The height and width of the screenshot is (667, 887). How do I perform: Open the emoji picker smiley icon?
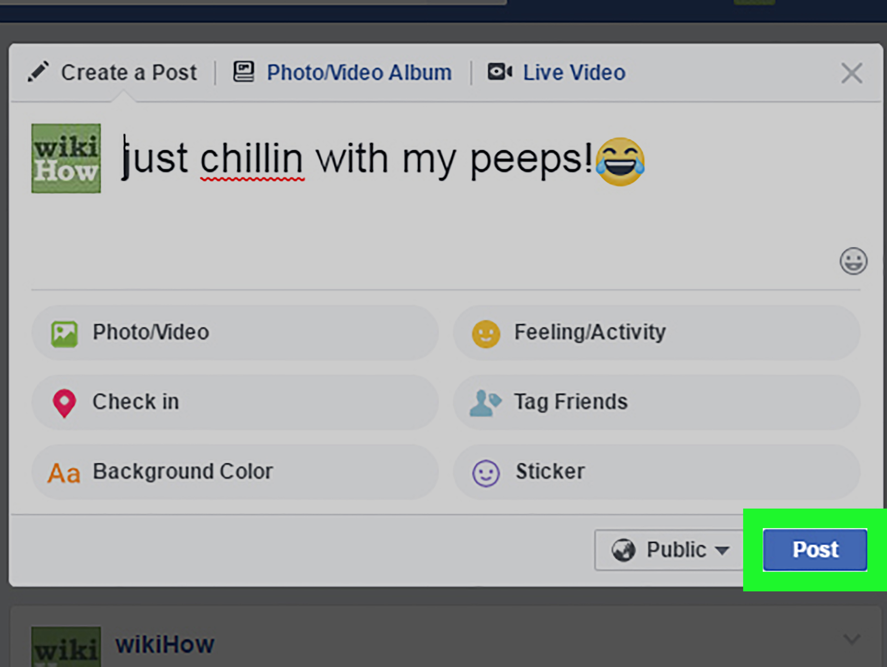point(853,261)
